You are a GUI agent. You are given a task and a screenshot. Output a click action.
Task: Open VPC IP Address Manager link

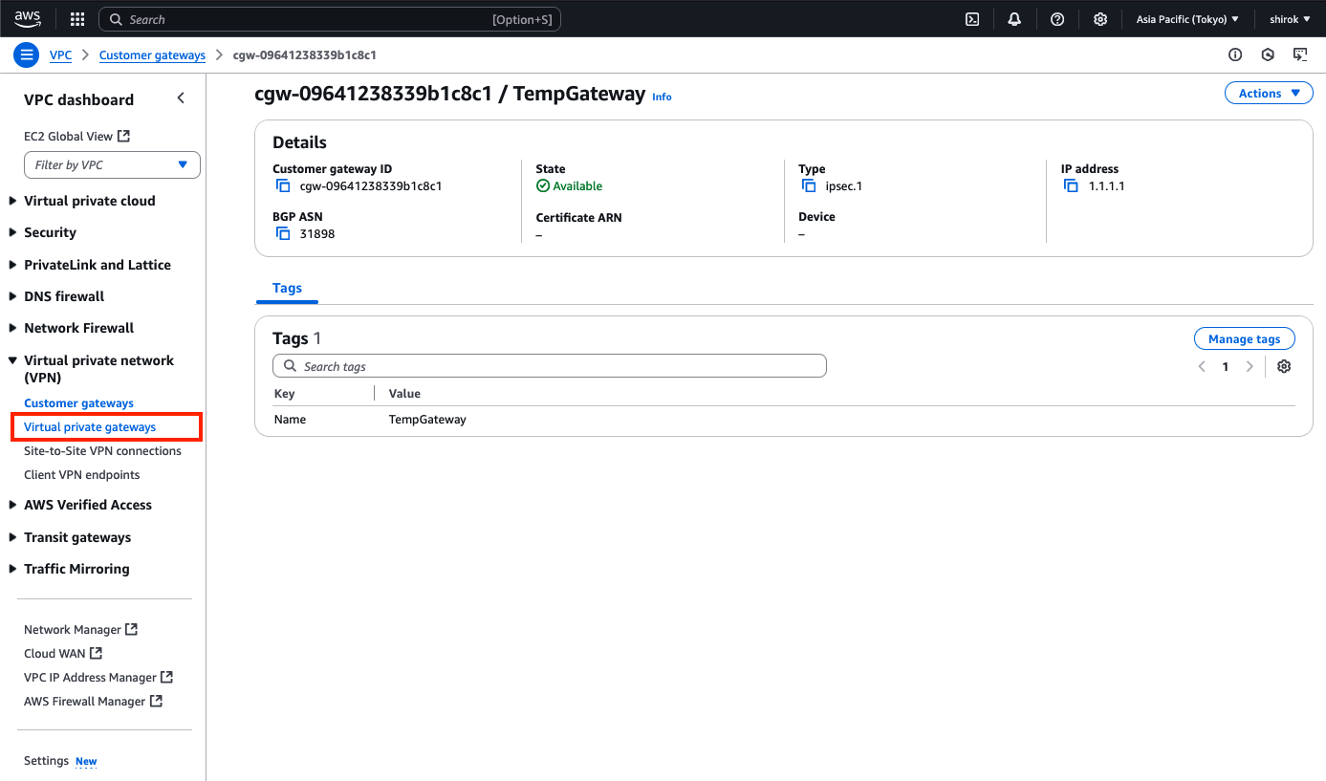pos(98,678)
